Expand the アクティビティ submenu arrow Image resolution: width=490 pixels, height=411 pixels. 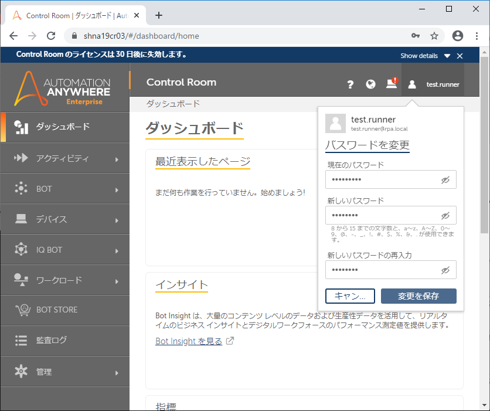coord(117,159)
